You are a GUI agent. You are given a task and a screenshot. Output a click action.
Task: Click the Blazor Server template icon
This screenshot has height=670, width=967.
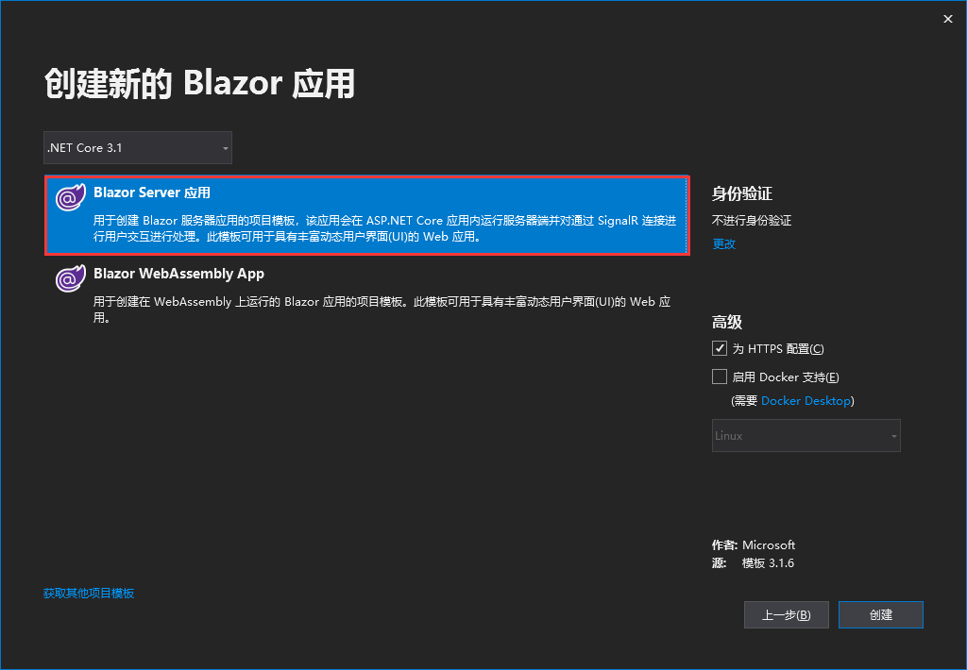pos(71,197)
